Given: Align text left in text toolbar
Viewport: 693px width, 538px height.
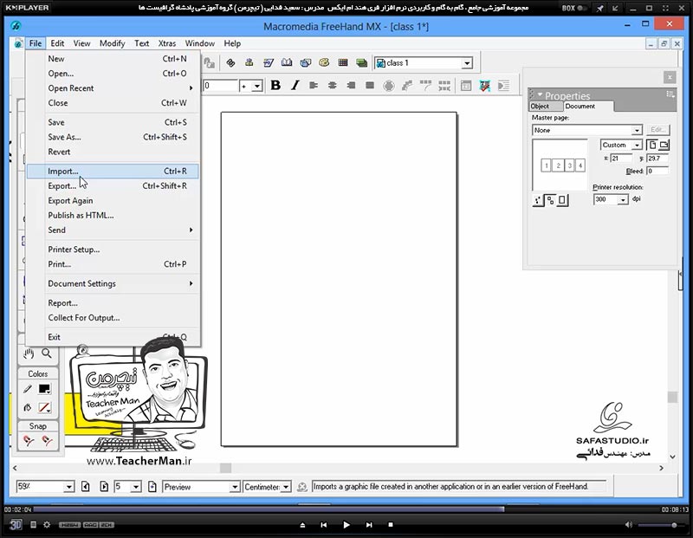Looking at the screenshot, I should tap(314, 85).
